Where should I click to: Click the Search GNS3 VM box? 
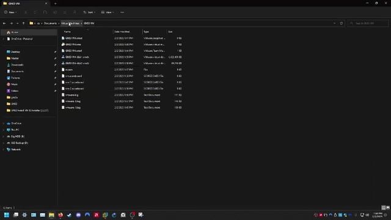point(368,23)
